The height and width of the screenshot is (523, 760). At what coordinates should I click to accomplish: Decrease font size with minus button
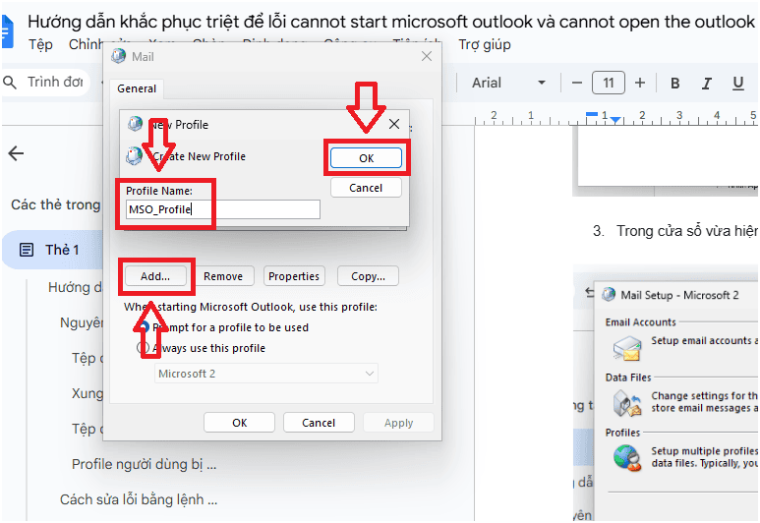[576, 83]
